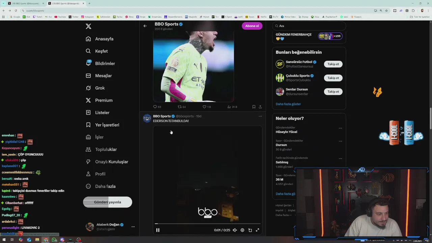This screenshot has height=243, width=432.
Task: Follow Serdar Dursun with Takip et
Action: coord(333,91)
